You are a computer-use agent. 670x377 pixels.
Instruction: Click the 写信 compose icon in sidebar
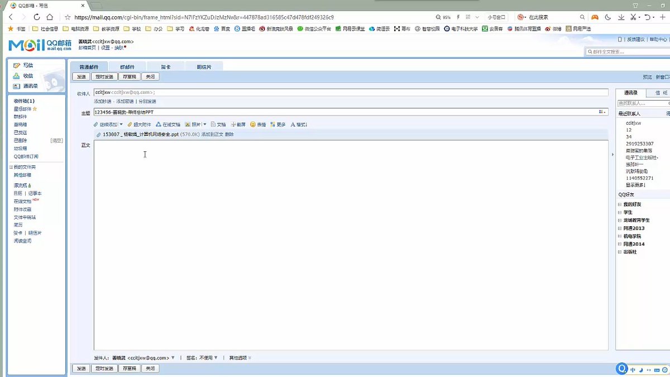(17, 65)
